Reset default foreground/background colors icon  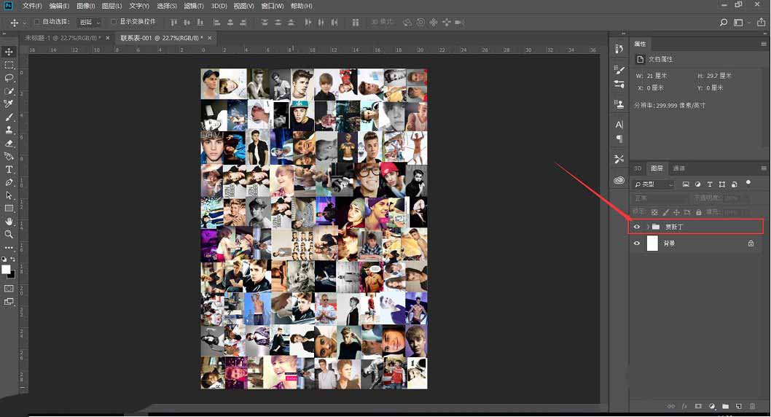(x=4, y=259)
